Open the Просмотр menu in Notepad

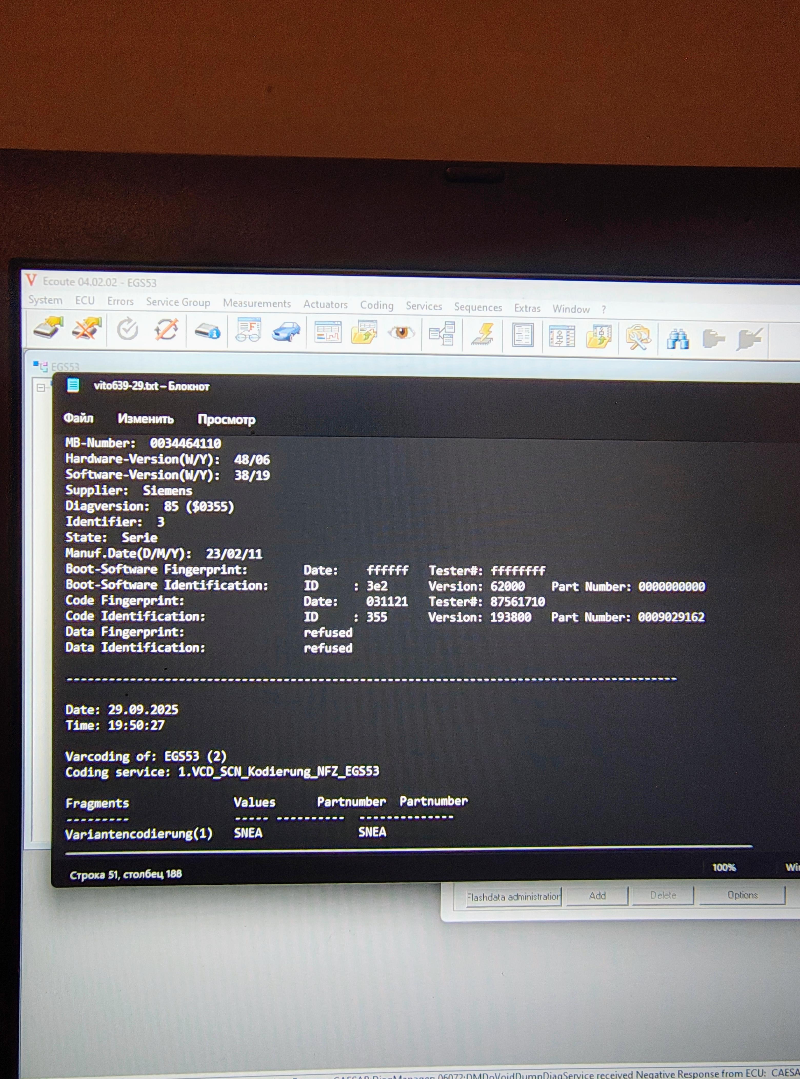click(x=226, y=419)
